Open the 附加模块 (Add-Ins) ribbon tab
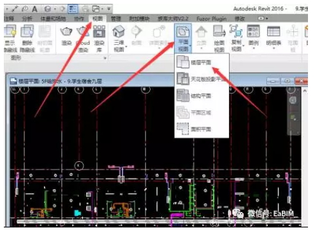 [x=139, y=18]
